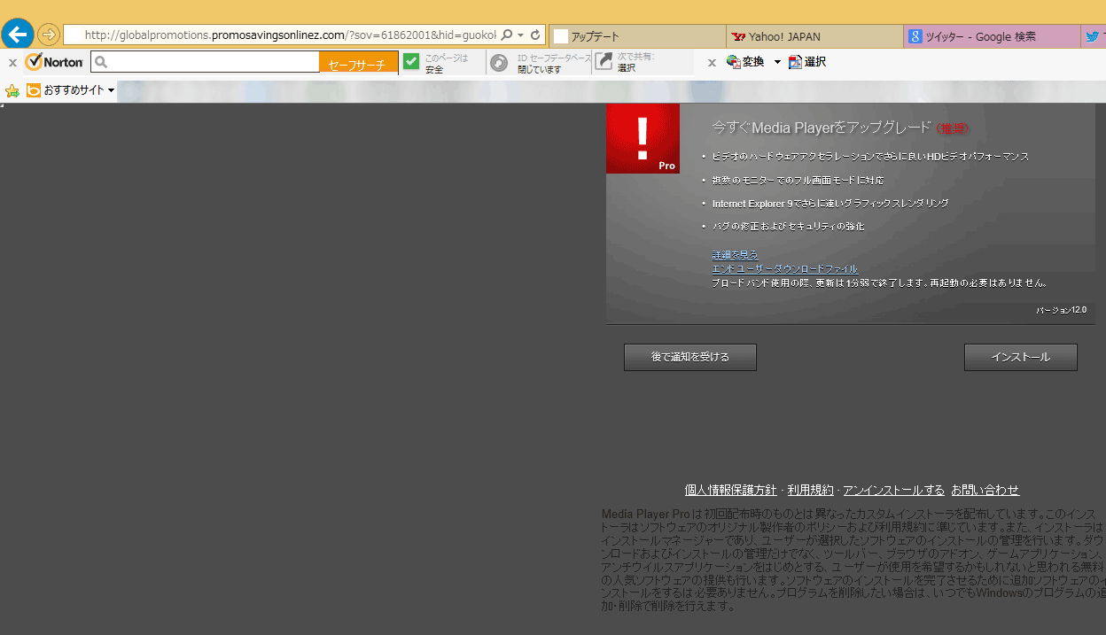Close the Norton toolbar with its X
1106x635 pixels.
tap(12, 63)
